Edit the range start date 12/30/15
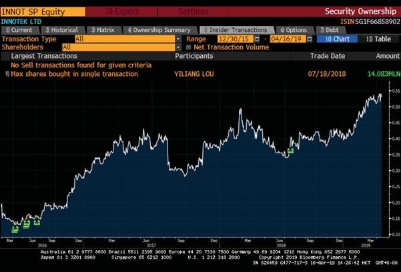The image size is (401, 272). coord(236,39)
